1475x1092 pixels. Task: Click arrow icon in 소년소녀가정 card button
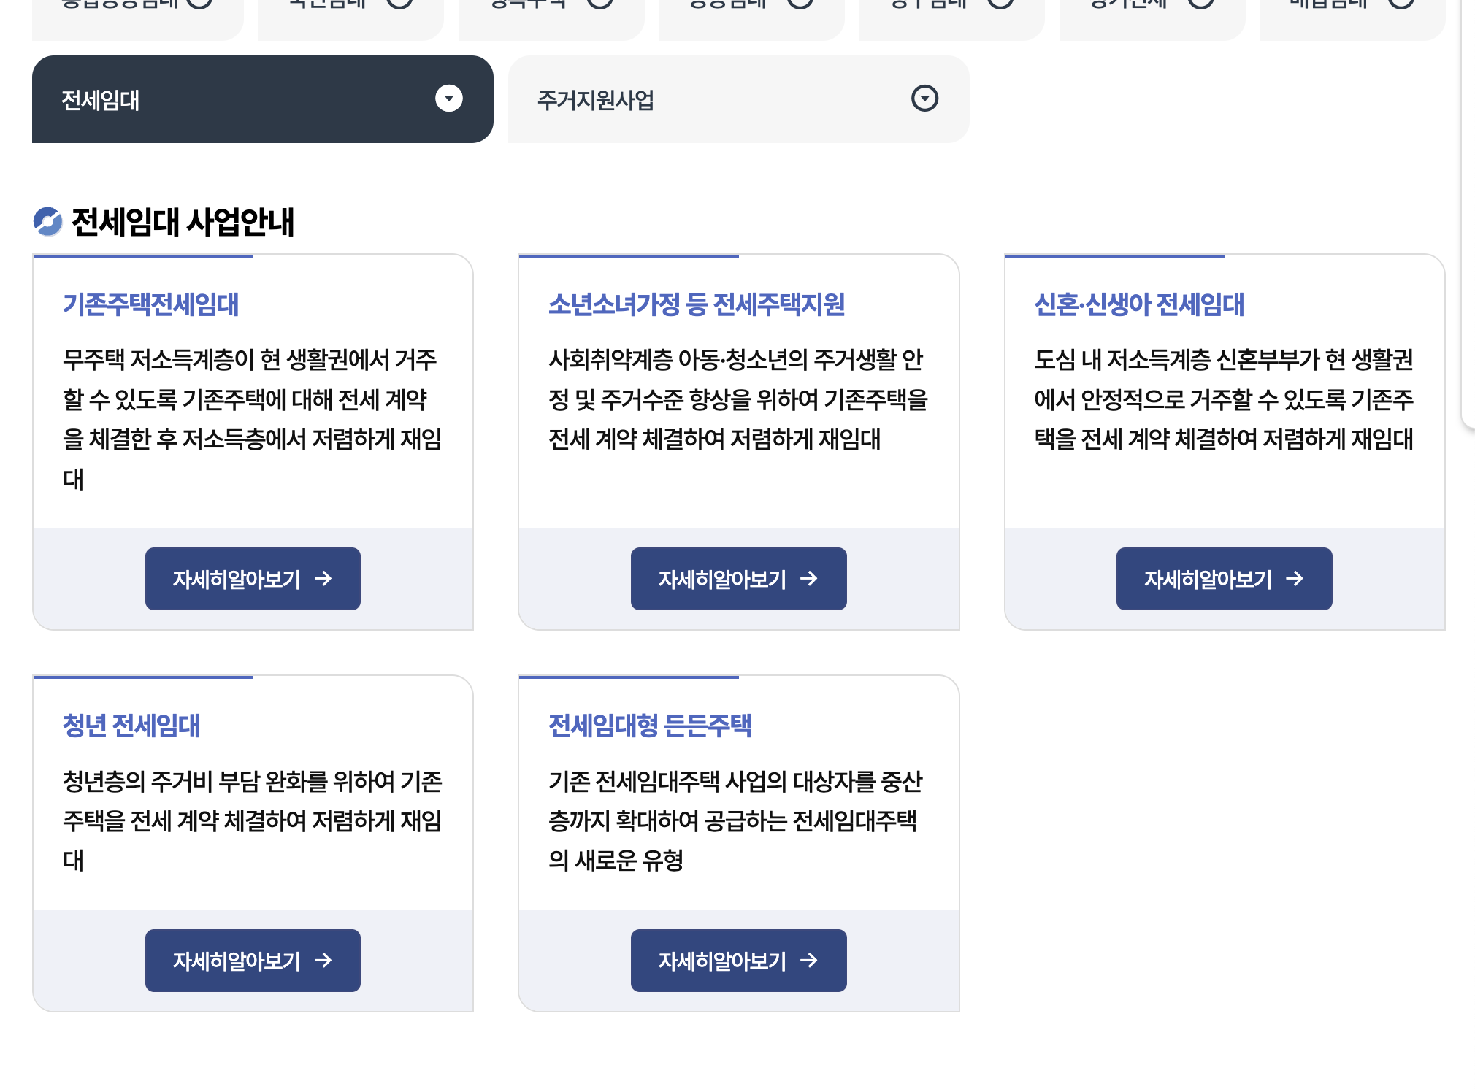pos(809,579)
